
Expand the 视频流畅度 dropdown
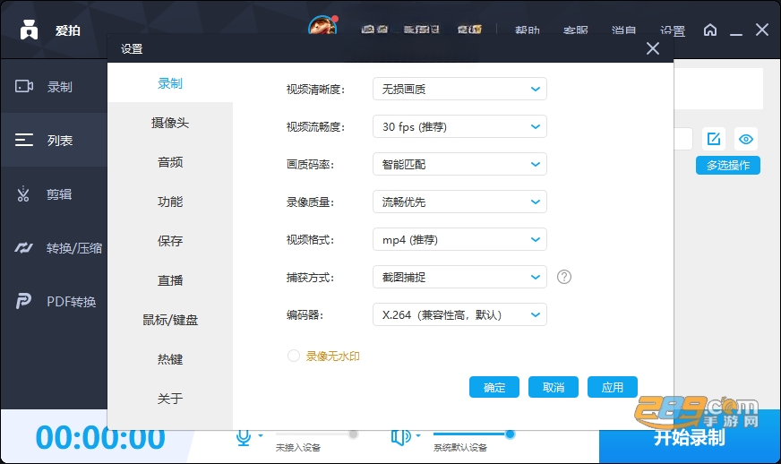click(x=459, y=126)
